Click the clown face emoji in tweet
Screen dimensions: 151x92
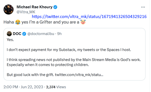pos(83,22)
